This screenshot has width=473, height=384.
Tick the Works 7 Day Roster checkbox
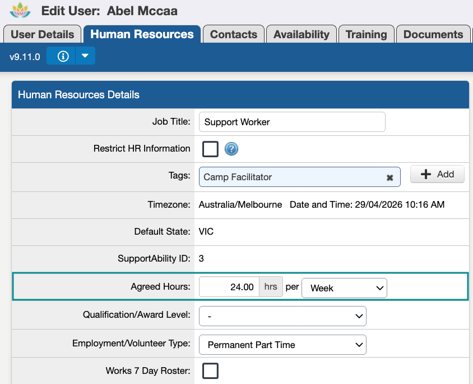pos(210,371)
